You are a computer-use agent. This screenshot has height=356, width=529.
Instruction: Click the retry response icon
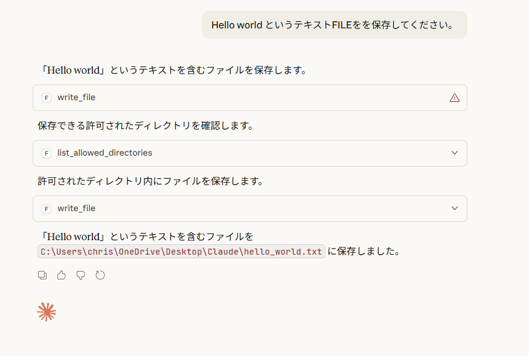pyautogui.click(x=100, y=275)
